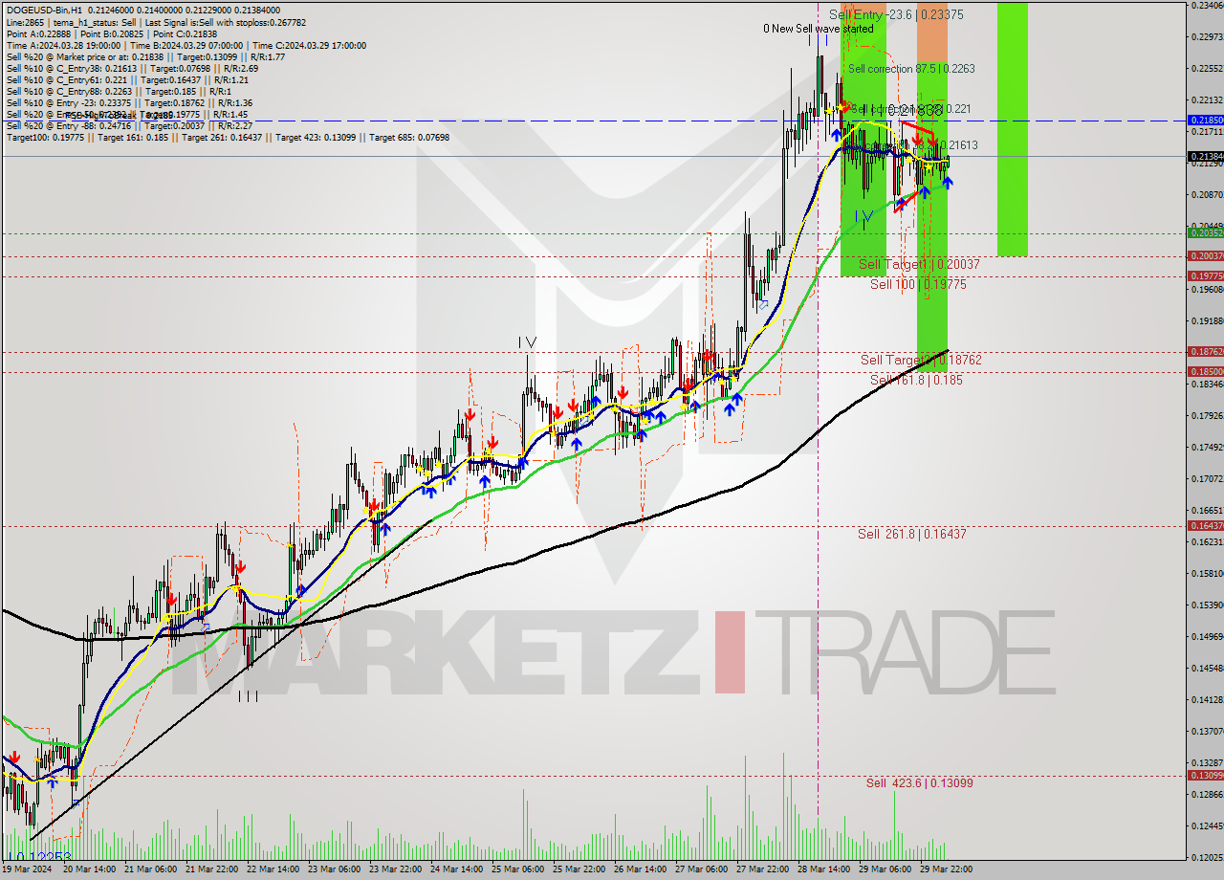This screenshot has width=1224, height=880.
Task: Click the '23 Mar 22:00' time axis label
Action: 397,869
